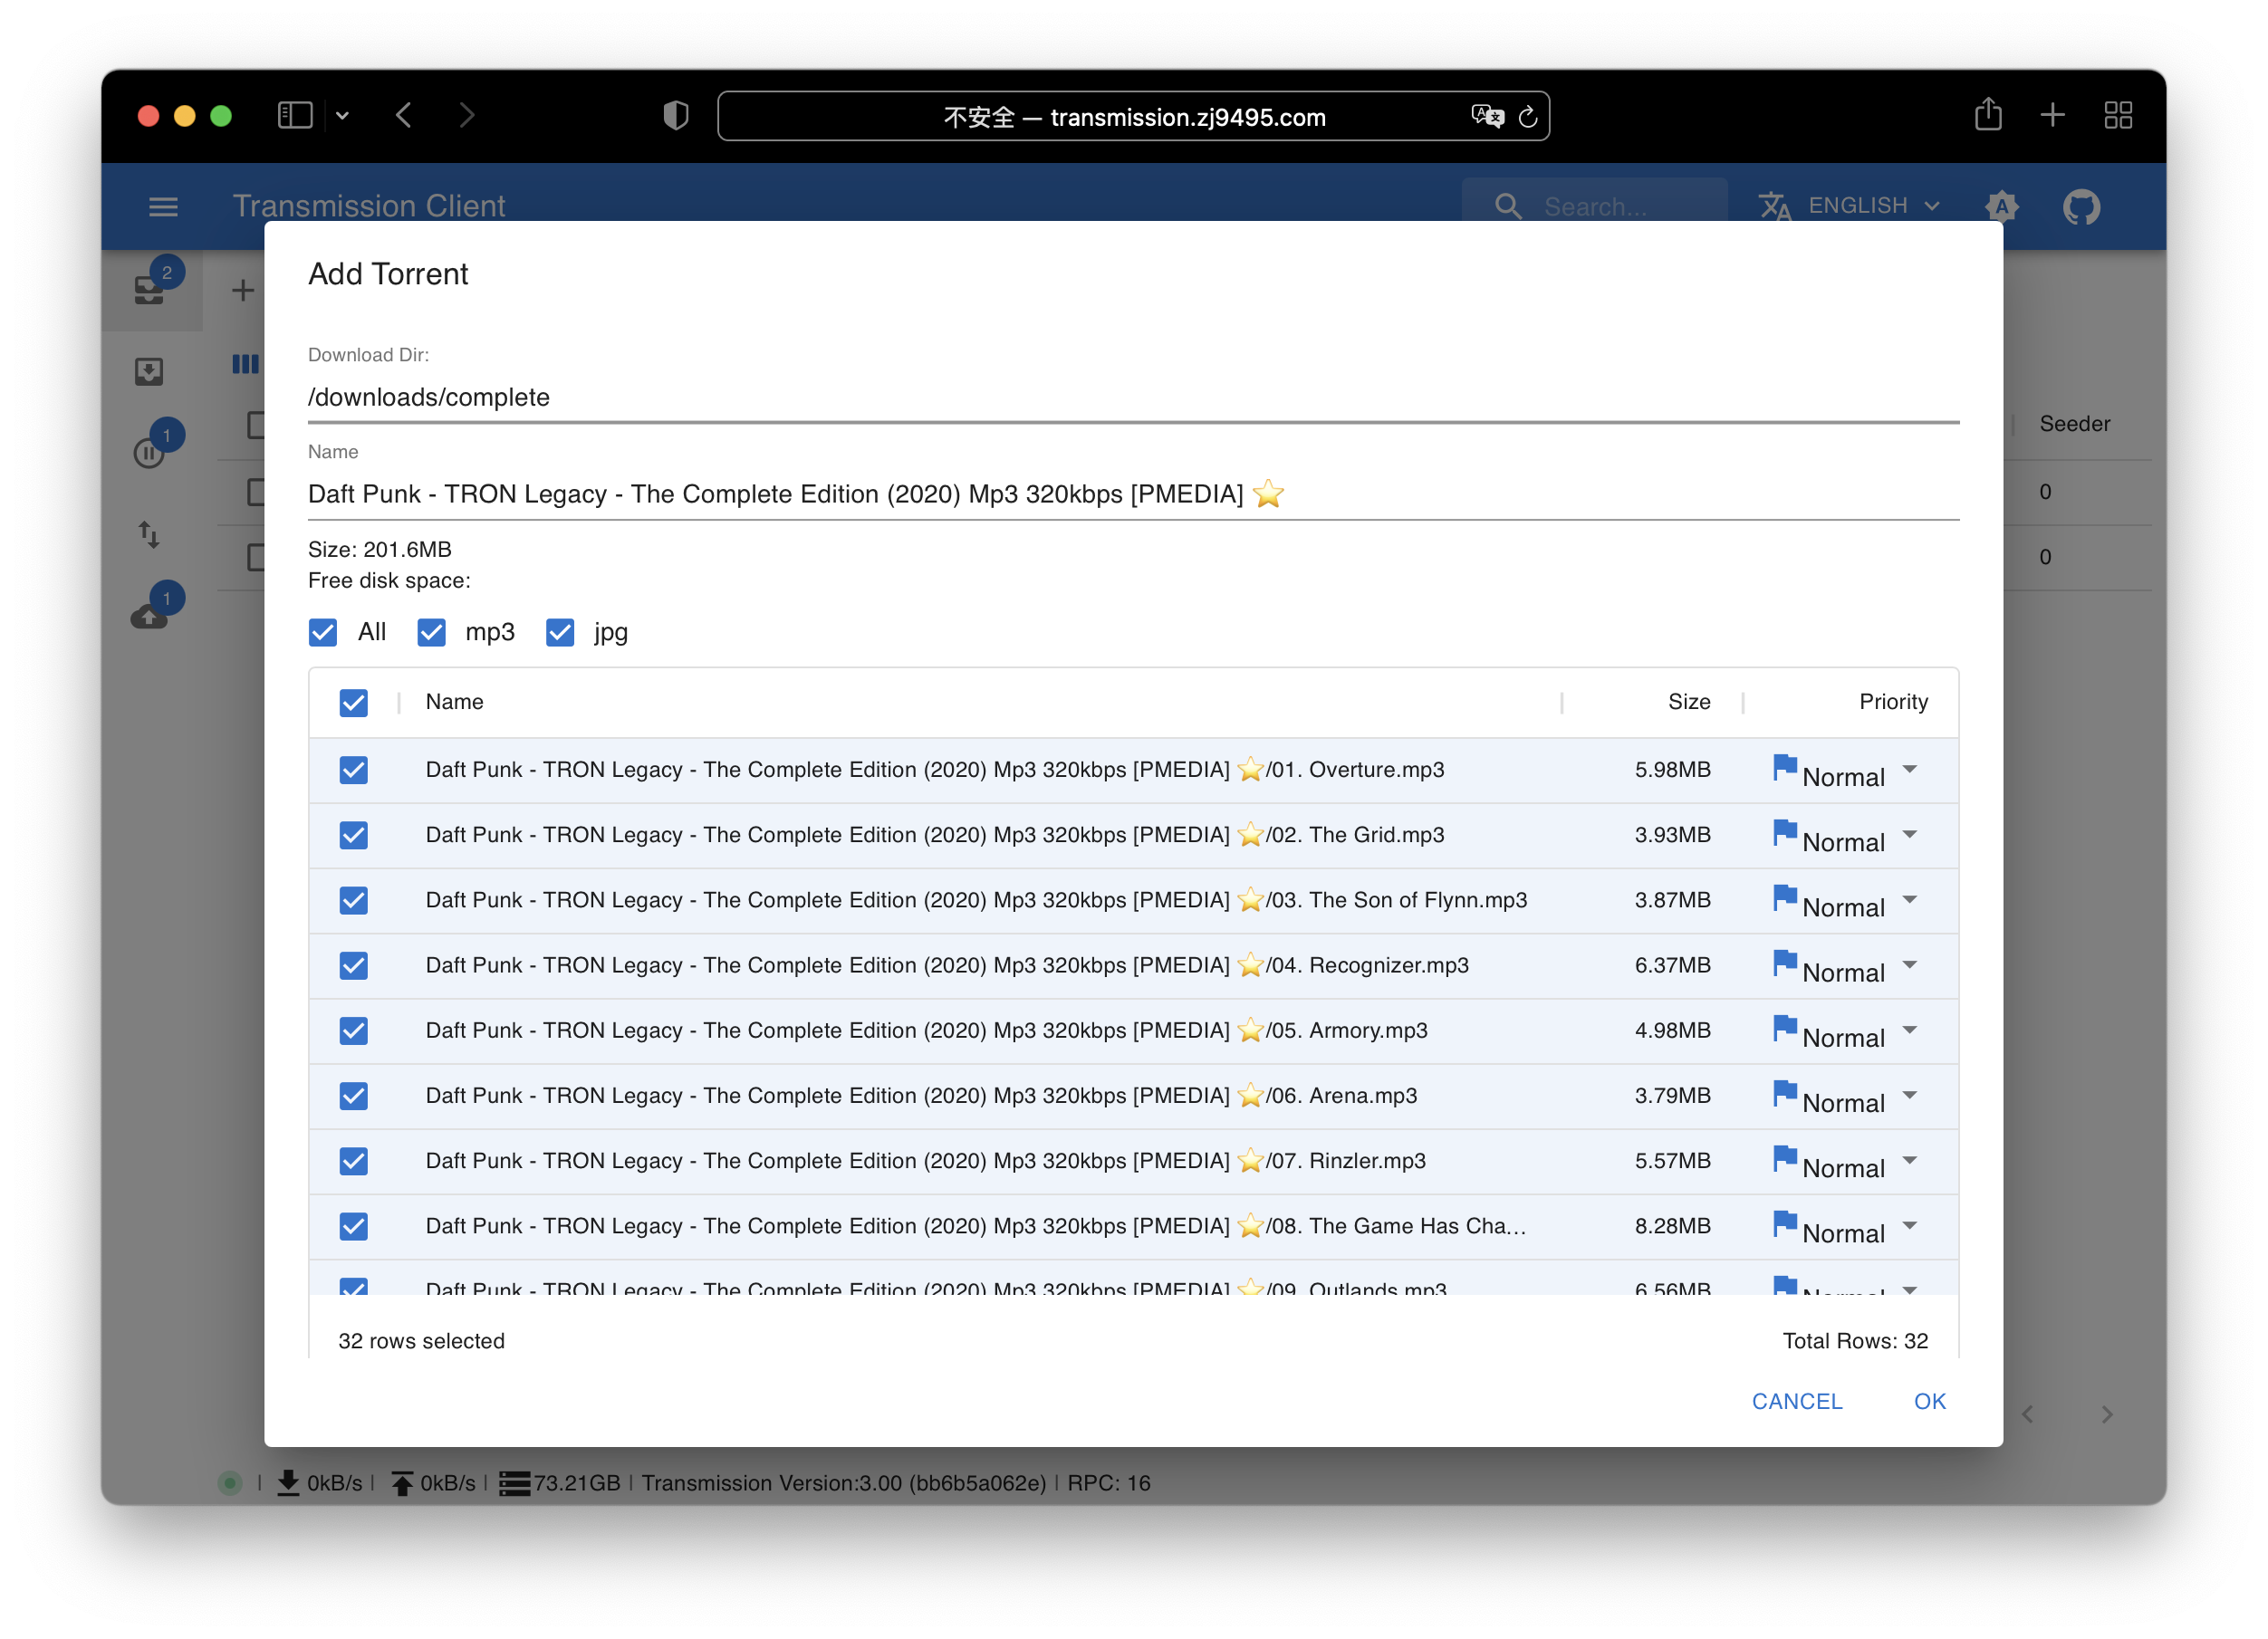
Task: Uncheck the 07. Rinzler.mp3 file
Action: pos(353,1160)
